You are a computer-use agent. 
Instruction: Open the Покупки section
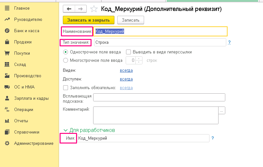coord(22,53)
